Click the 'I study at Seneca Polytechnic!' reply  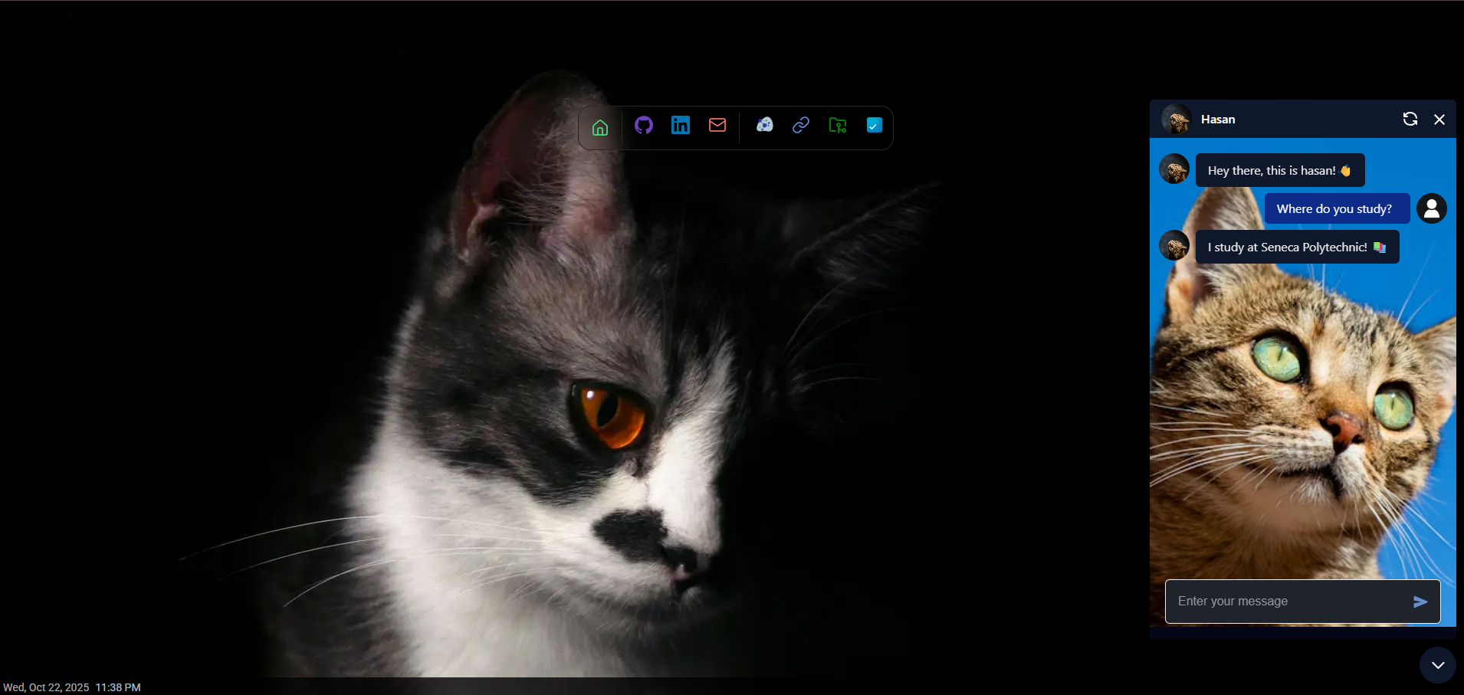pyautogui.click(x=1297, y=248)
